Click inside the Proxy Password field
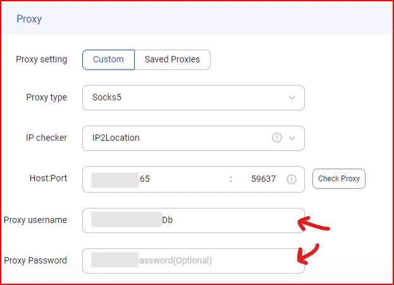Image resolution: width=394 pixels, height=285 pixels. click(194, 260)
